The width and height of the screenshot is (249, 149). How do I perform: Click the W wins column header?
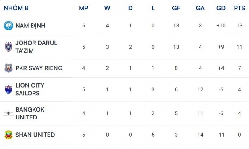107,8
